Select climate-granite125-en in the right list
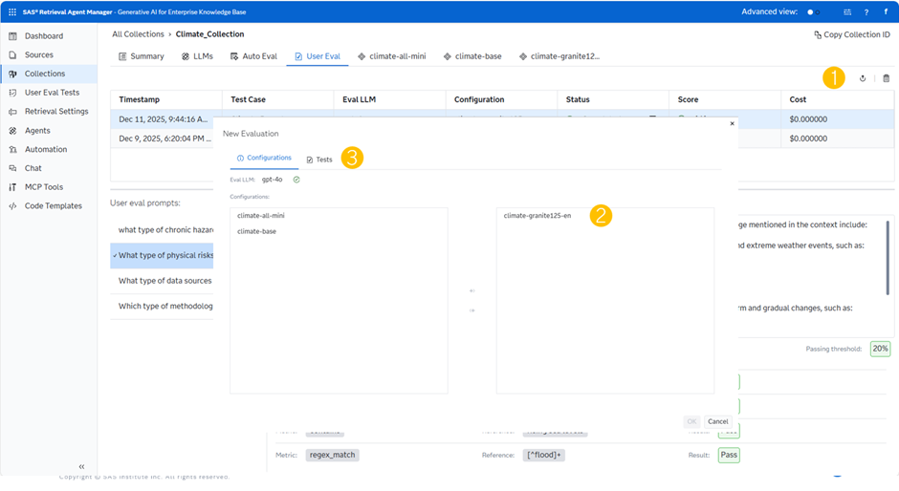This screenshot has height=491, width=899. point(537,216)
